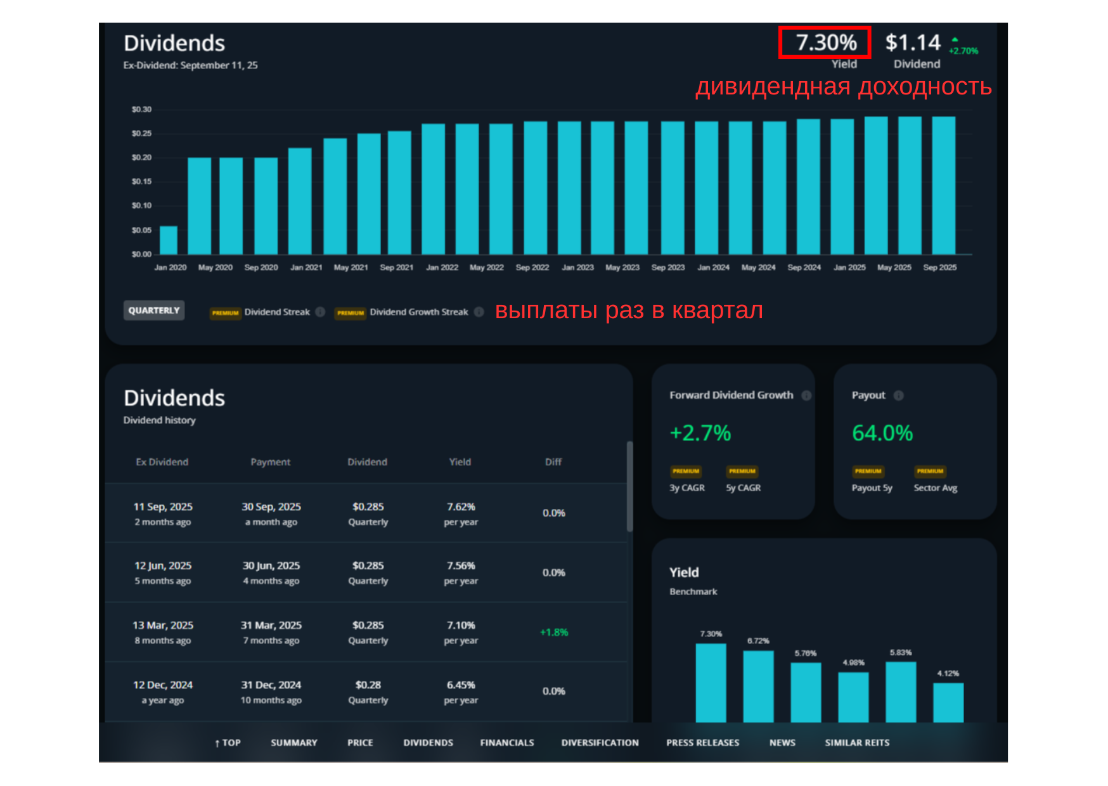Viewport: 1108px width, 786px height.
Task: Click the Sep 2025 axis label on the chart
Action: click(940, 267)
